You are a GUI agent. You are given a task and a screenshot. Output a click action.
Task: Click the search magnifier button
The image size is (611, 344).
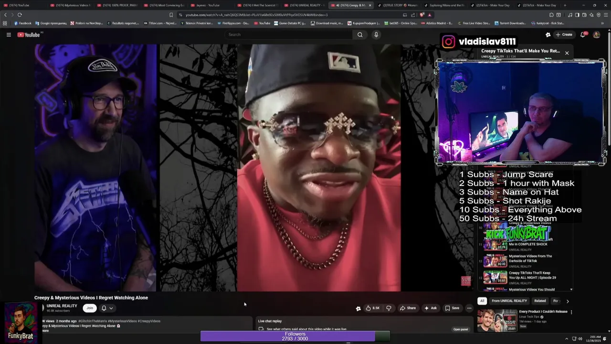(360, 34)
